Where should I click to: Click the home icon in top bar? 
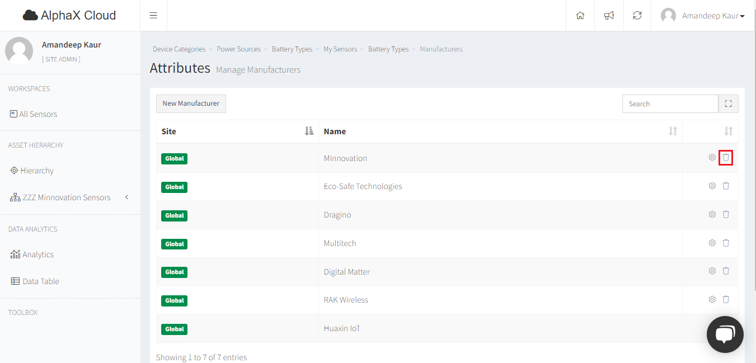(x=580, y=16)
